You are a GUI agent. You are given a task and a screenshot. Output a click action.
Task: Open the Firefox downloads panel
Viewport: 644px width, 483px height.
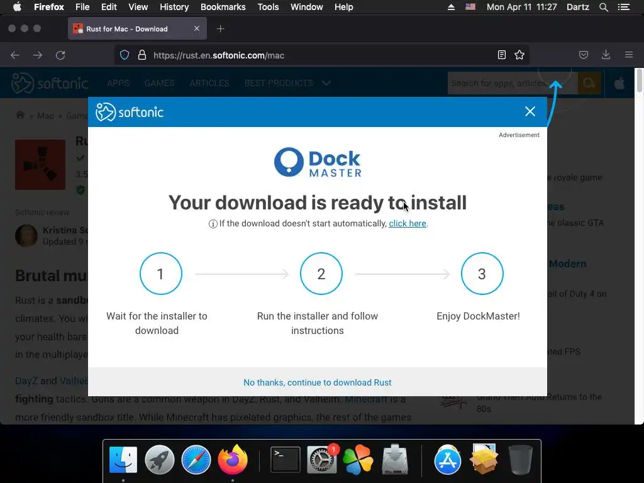606,55
